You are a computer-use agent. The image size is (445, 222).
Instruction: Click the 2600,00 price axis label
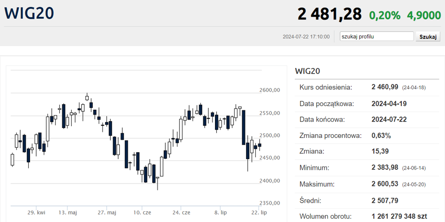tap(269, 91)
